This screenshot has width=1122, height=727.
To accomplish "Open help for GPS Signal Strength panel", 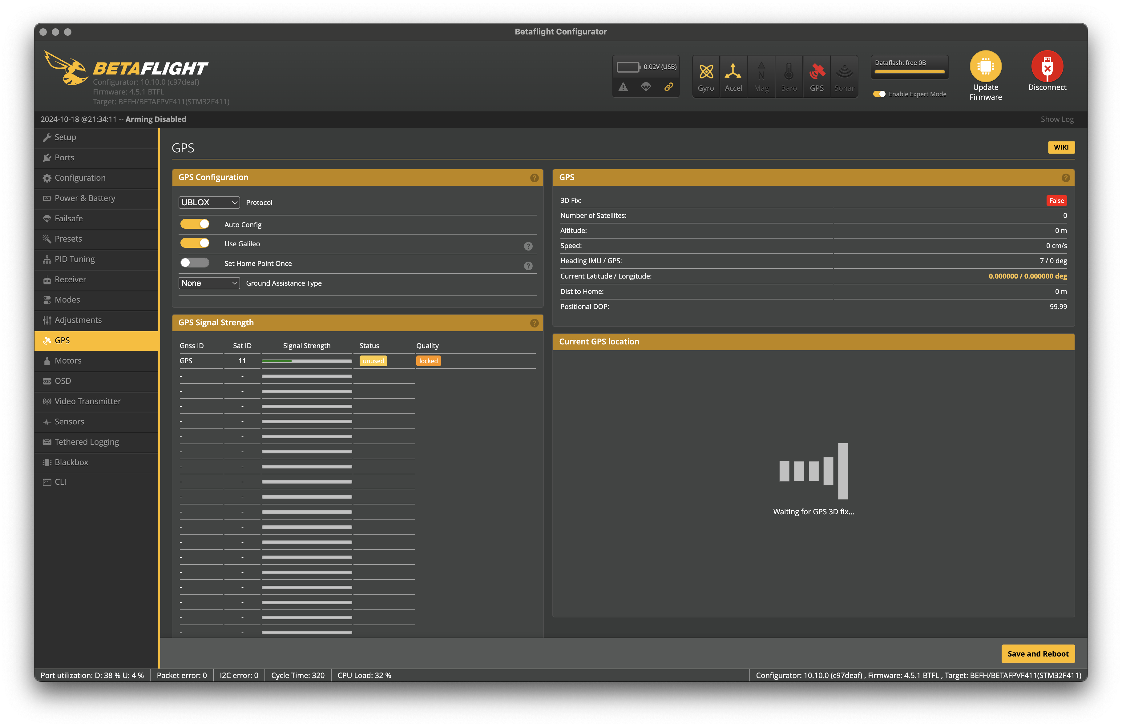I will 534,323.
